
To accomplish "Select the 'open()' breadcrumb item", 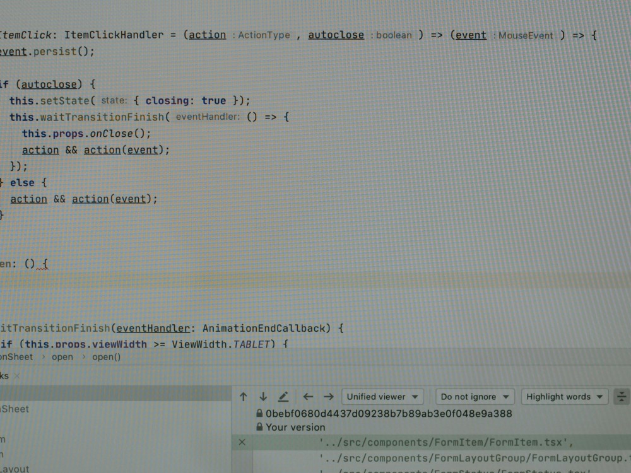I will (x=106, y=357).
